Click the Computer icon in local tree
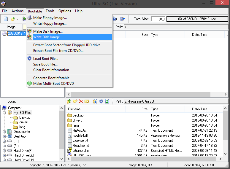 tap(4, 108)
